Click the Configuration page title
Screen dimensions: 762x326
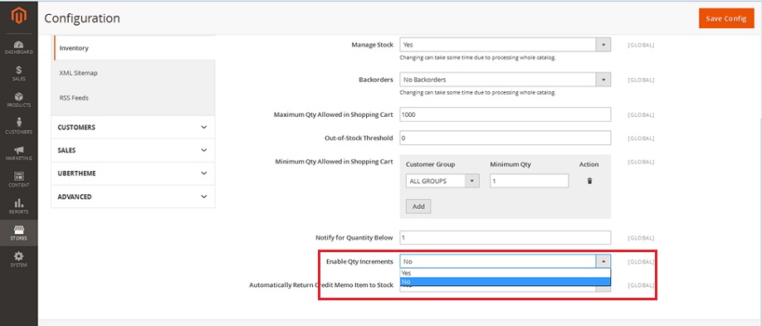click(x=82, y=18)
